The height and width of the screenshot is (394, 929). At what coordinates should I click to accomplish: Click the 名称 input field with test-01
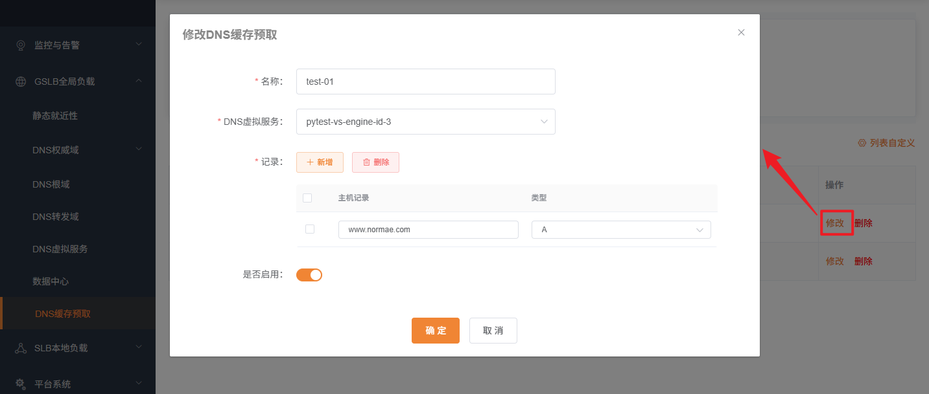click(x=425, y=82)
